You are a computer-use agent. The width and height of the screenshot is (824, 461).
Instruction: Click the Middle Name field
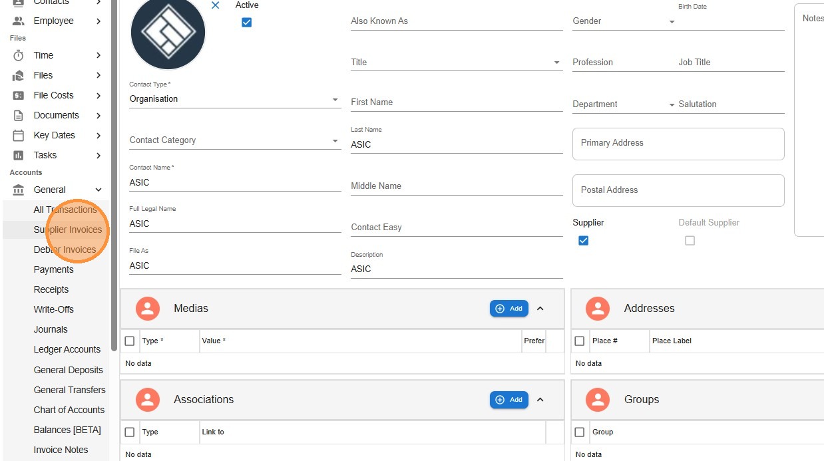pyautogui.click(x=457, y=186)
